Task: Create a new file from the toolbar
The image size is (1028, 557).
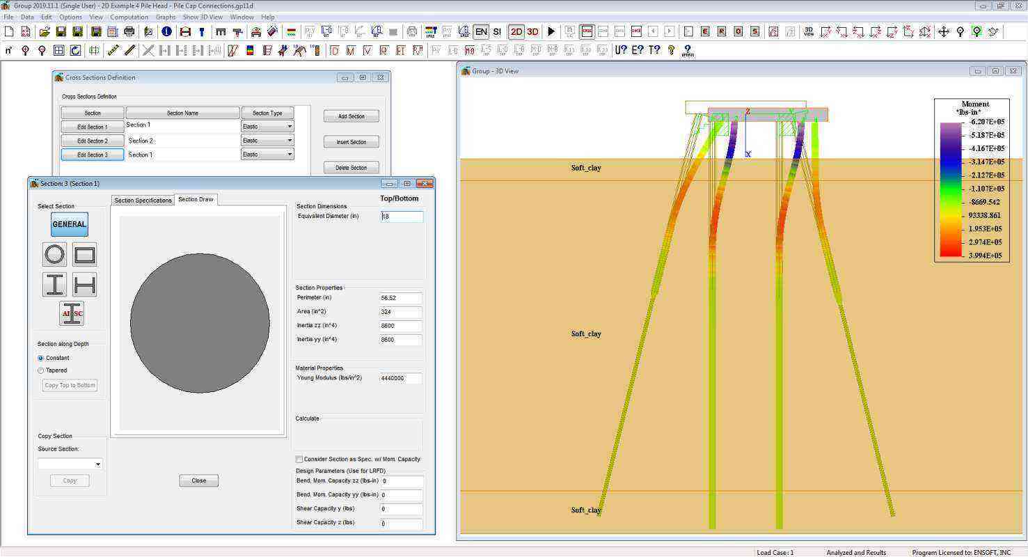Action: click(9, 31)
